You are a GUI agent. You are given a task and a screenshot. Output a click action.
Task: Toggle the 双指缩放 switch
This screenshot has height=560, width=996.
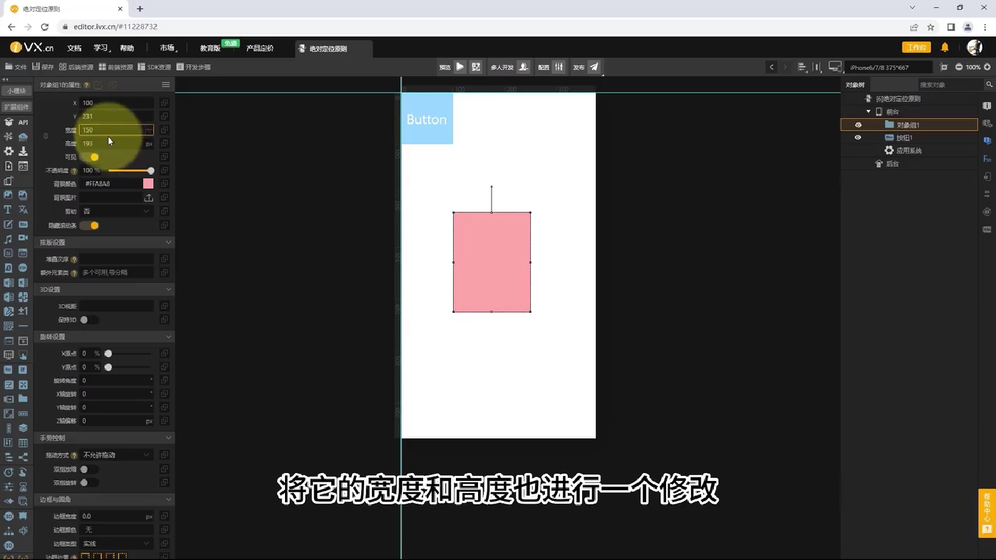tap(88, 470)
